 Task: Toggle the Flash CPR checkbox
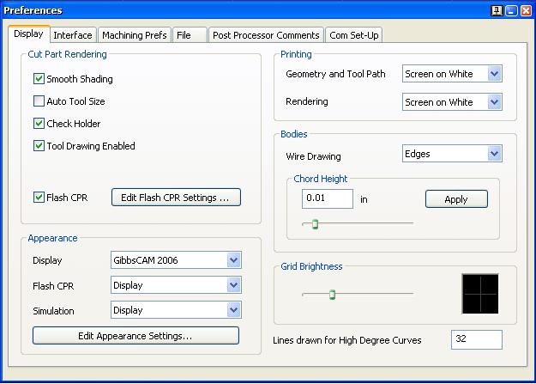tap(39, 198)
